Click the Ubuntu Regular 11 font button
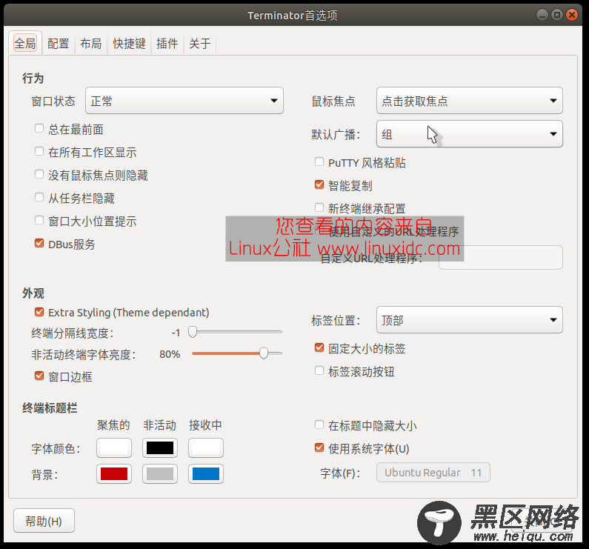The image size is (589, 549). click(x=433, y=473)
